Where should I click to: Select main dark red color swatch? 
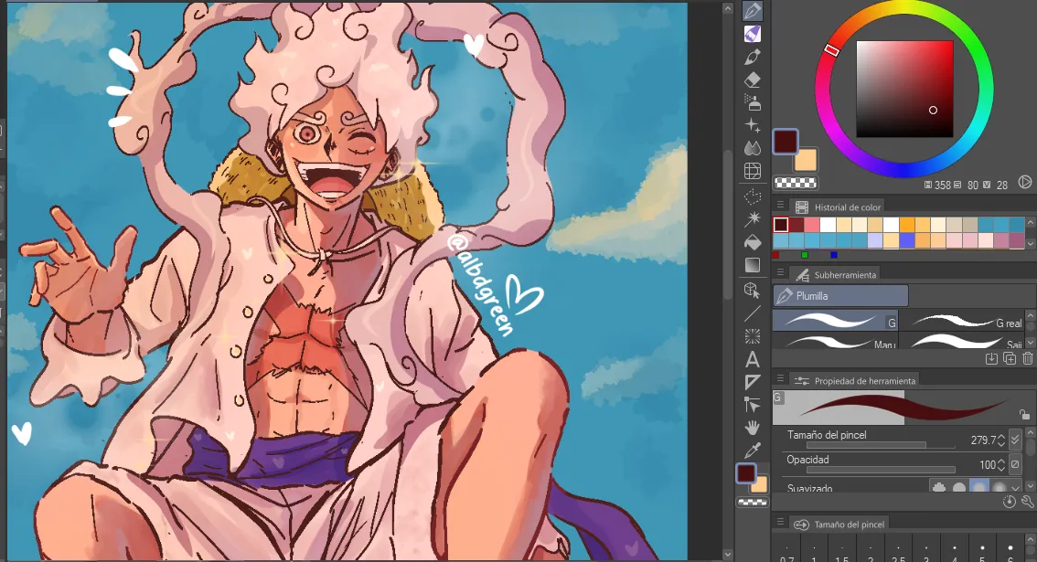[786, 143]
